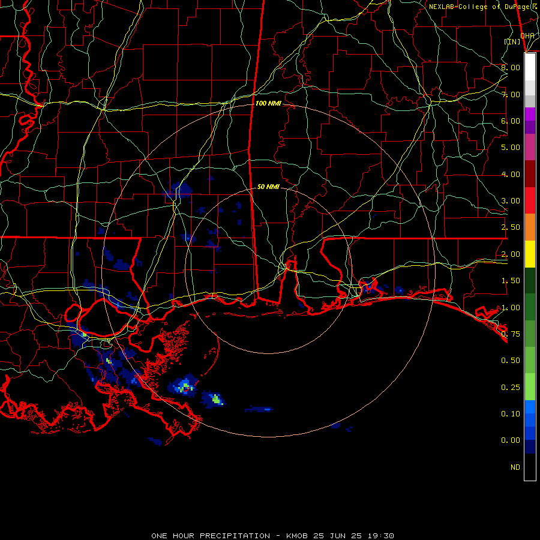The height and width of the screenshot is (540, 540).
Task: Pick the bright magenta legend swatch
Action: coord(530,114)
